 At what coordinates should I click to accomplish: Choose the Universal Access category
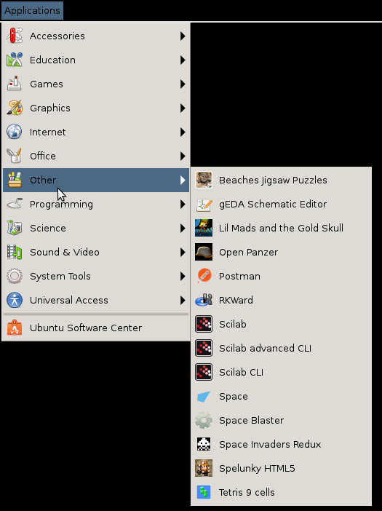96,300
